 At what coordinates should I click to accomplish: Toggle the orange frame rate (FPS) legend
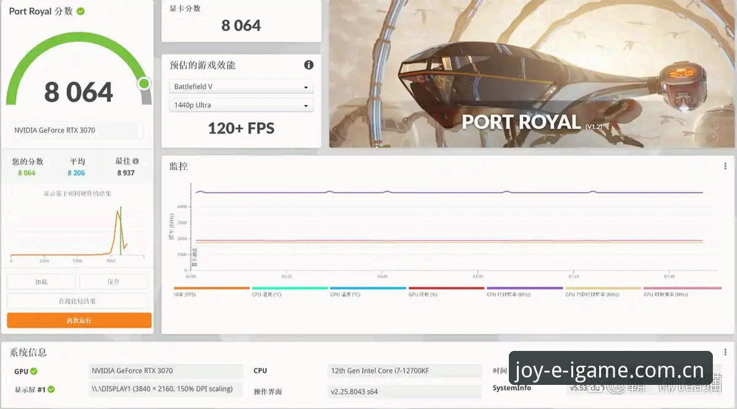point(211,292)
